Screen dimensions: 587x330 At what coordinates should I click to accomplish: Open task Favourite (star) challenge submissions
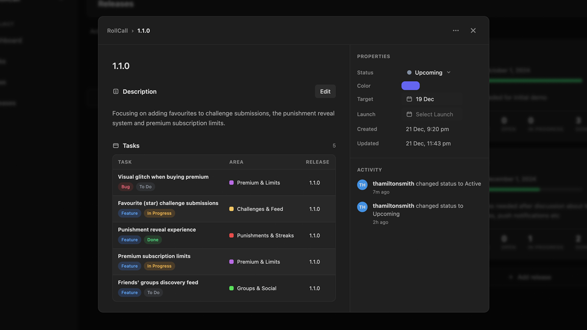[x=168, y=203]
